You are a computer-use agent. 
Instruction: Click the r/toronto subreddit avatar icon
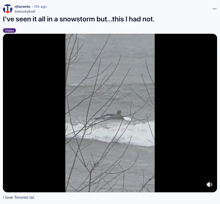tap(7, 9)
